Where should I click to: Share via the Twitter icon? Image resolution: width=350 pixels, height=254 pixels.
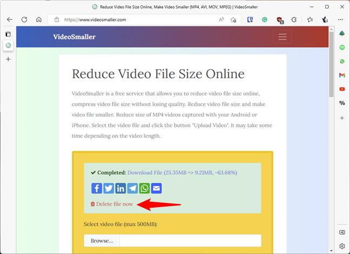pyautogui.click(x=109, y=188)
